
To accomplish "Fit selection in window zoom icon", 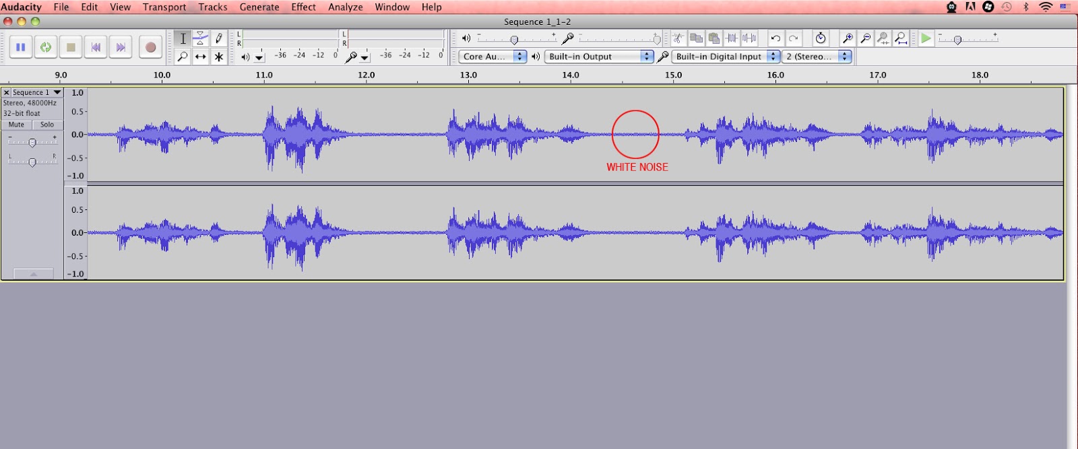I will 883,38.
